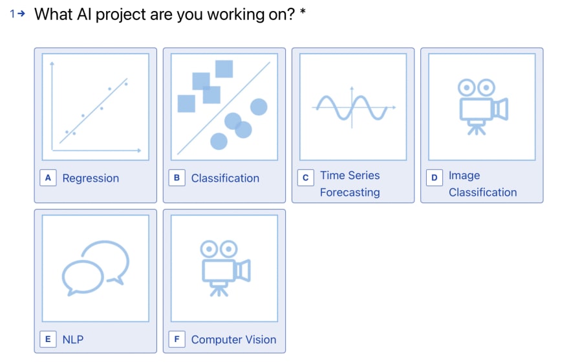Click the letter F key badge
The width and height of the screenshot is (569, 364).
coord(177,339)
